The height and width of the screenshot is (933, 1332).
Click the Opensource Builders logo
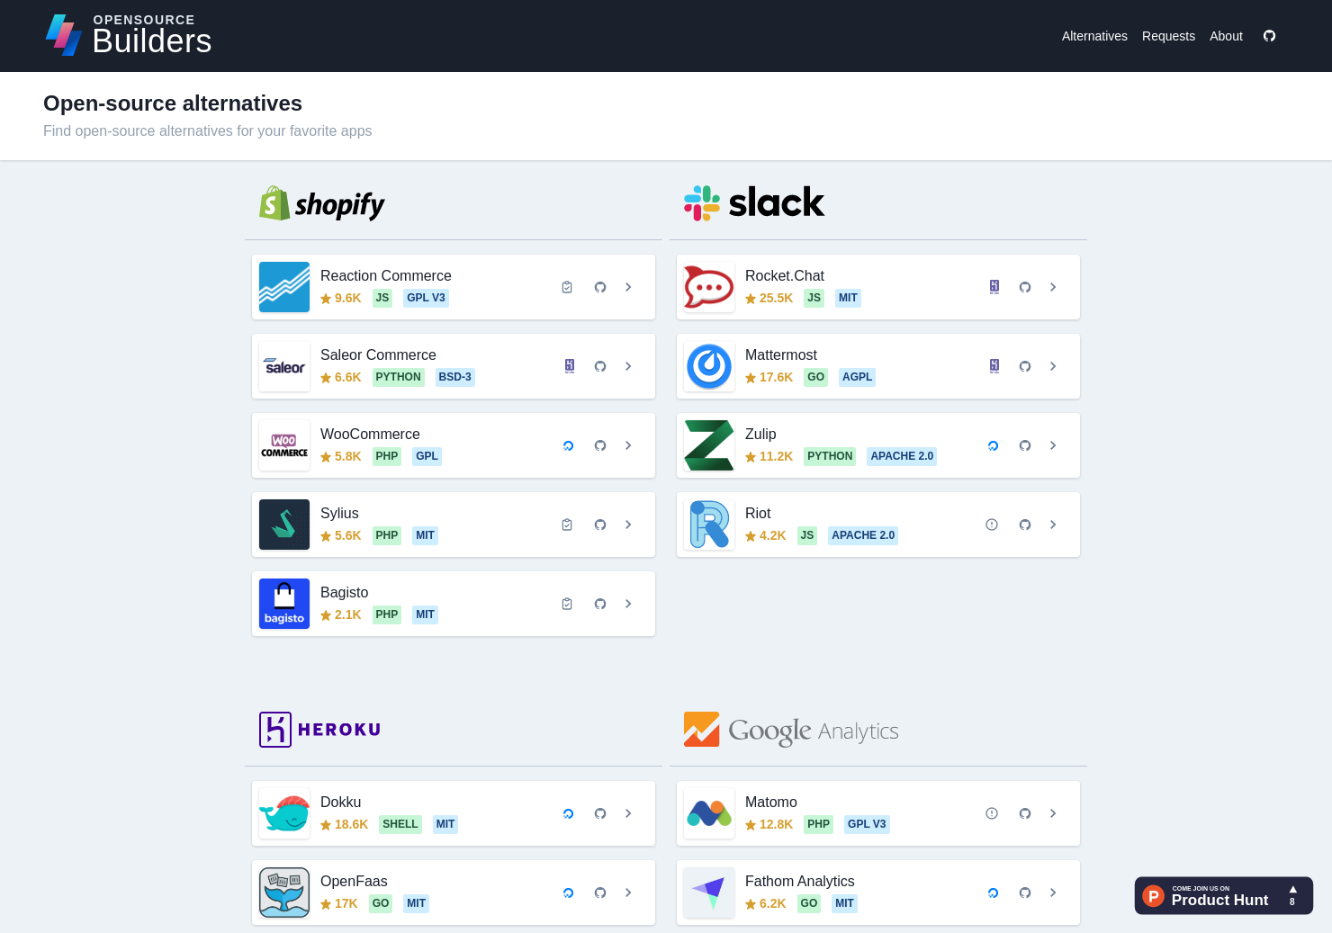[129, 35]
